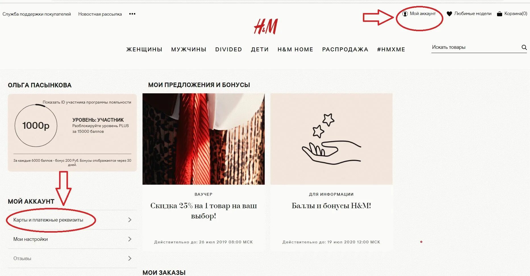
Task: Open the ДЕТИ menu
Action: pyautogui.click(x=260, y=49)
